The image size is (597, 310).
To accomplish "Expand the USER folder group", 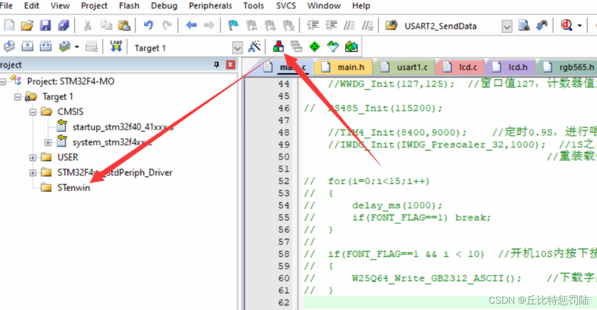I will pyautogui.click(x=33, y=158).
